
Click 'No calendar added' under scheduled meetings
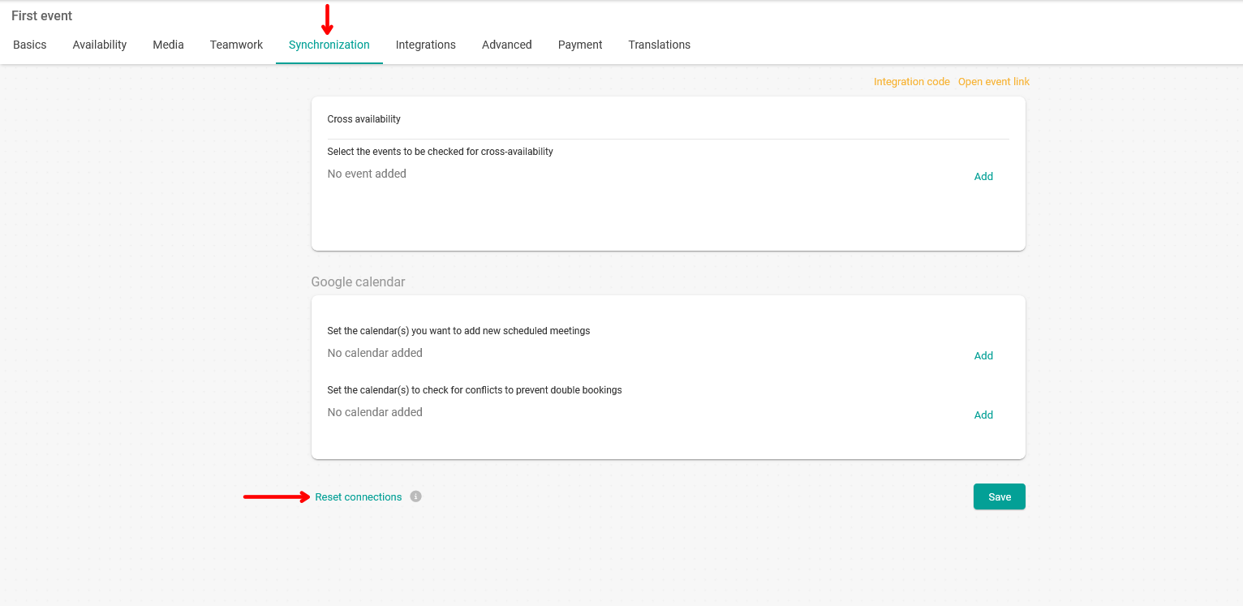click(375, 353)
